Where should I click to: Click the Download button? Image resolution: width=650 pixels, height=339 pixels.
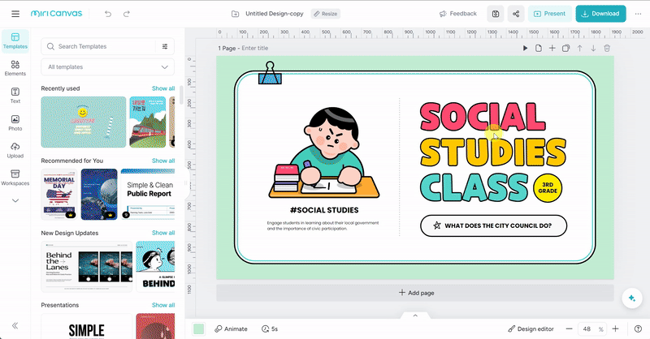tap(600, 14)
